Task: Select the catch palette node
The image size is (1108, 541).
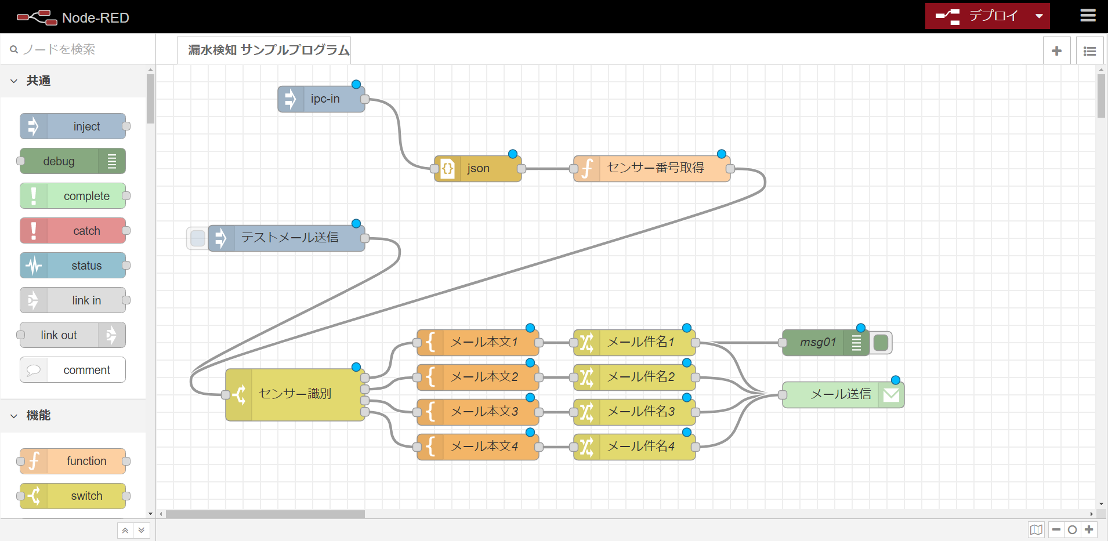Action: (x=73, y=231)
